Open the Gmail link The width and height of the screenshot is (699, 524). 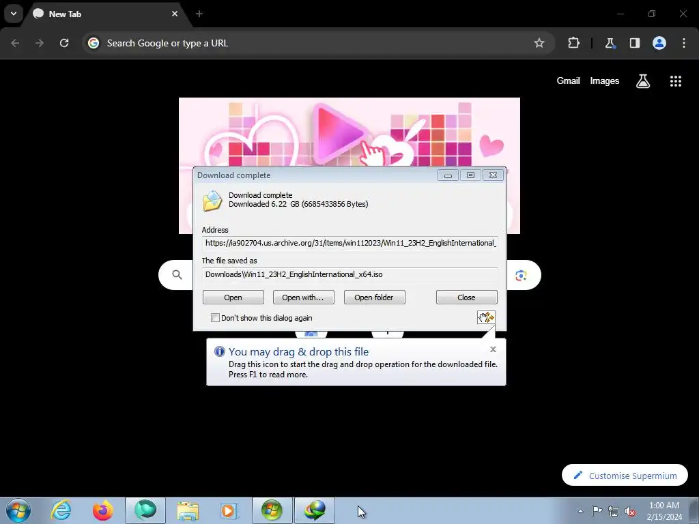pyautogui.click(x=568, y=81)
